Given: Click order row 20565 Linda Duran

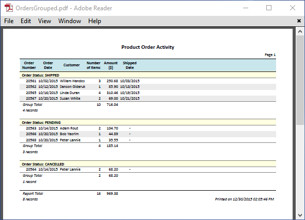Looking at the screenshot, I should [x=148, y=93].
